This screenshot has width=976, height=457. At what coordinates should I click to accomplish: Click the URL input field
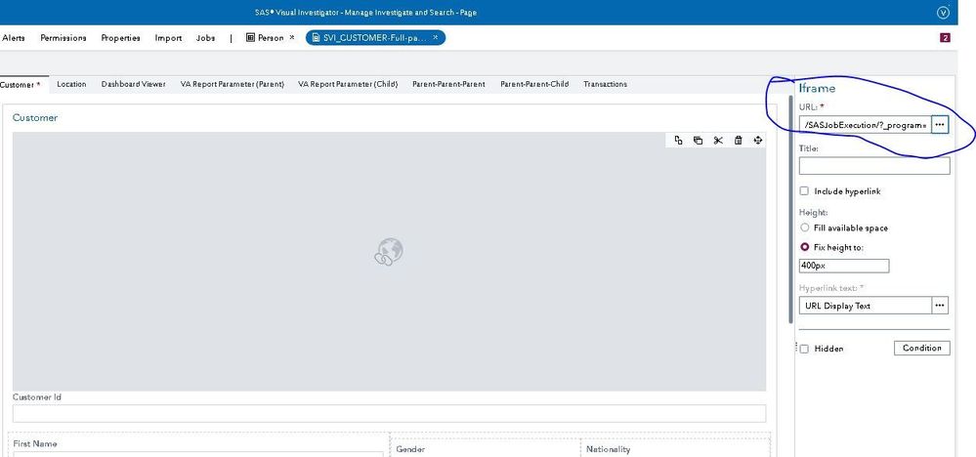866,125
